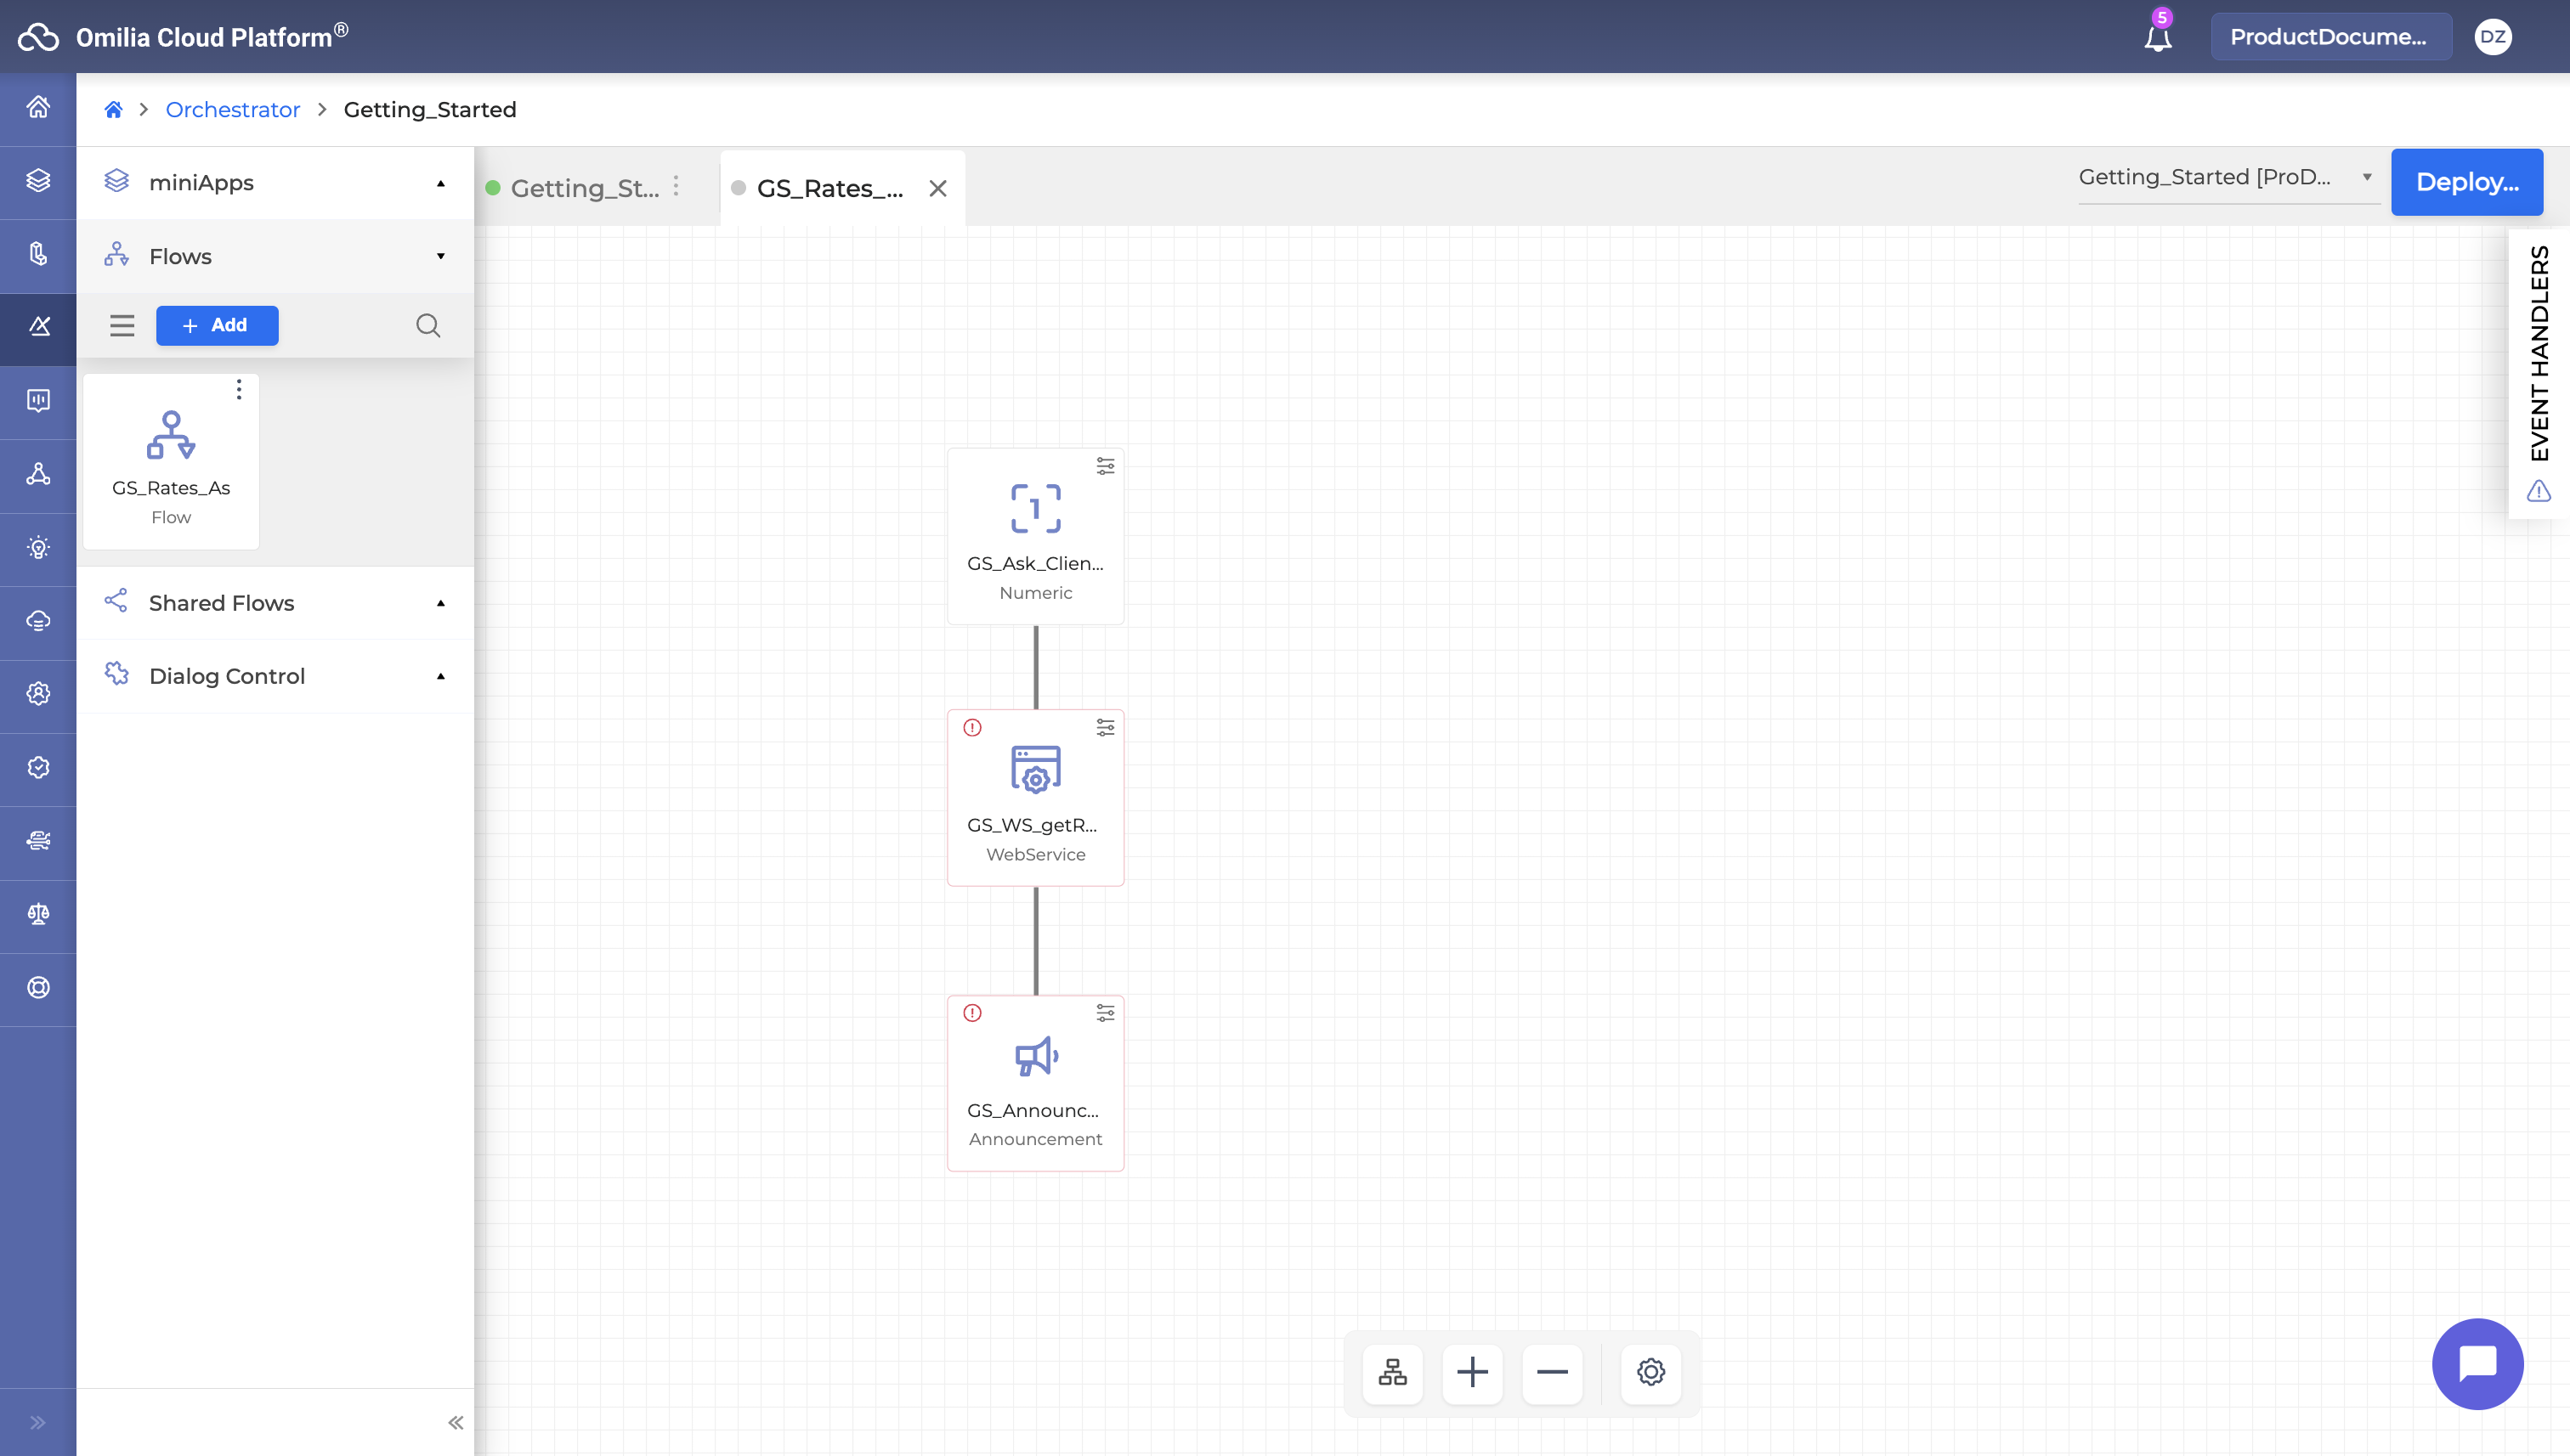
Task: Open canvas settings gear icon
Action: coord(1650,1372)
